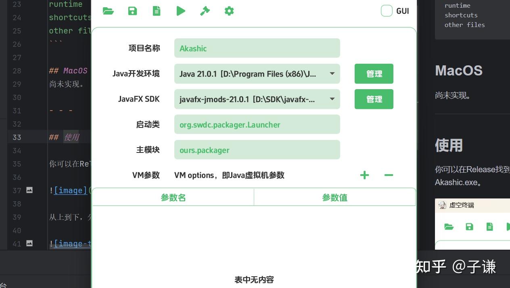This screenshot has height=288, width=510.
Task: Select 尚未实现。text in editor line 29
Action: point(67,84)
